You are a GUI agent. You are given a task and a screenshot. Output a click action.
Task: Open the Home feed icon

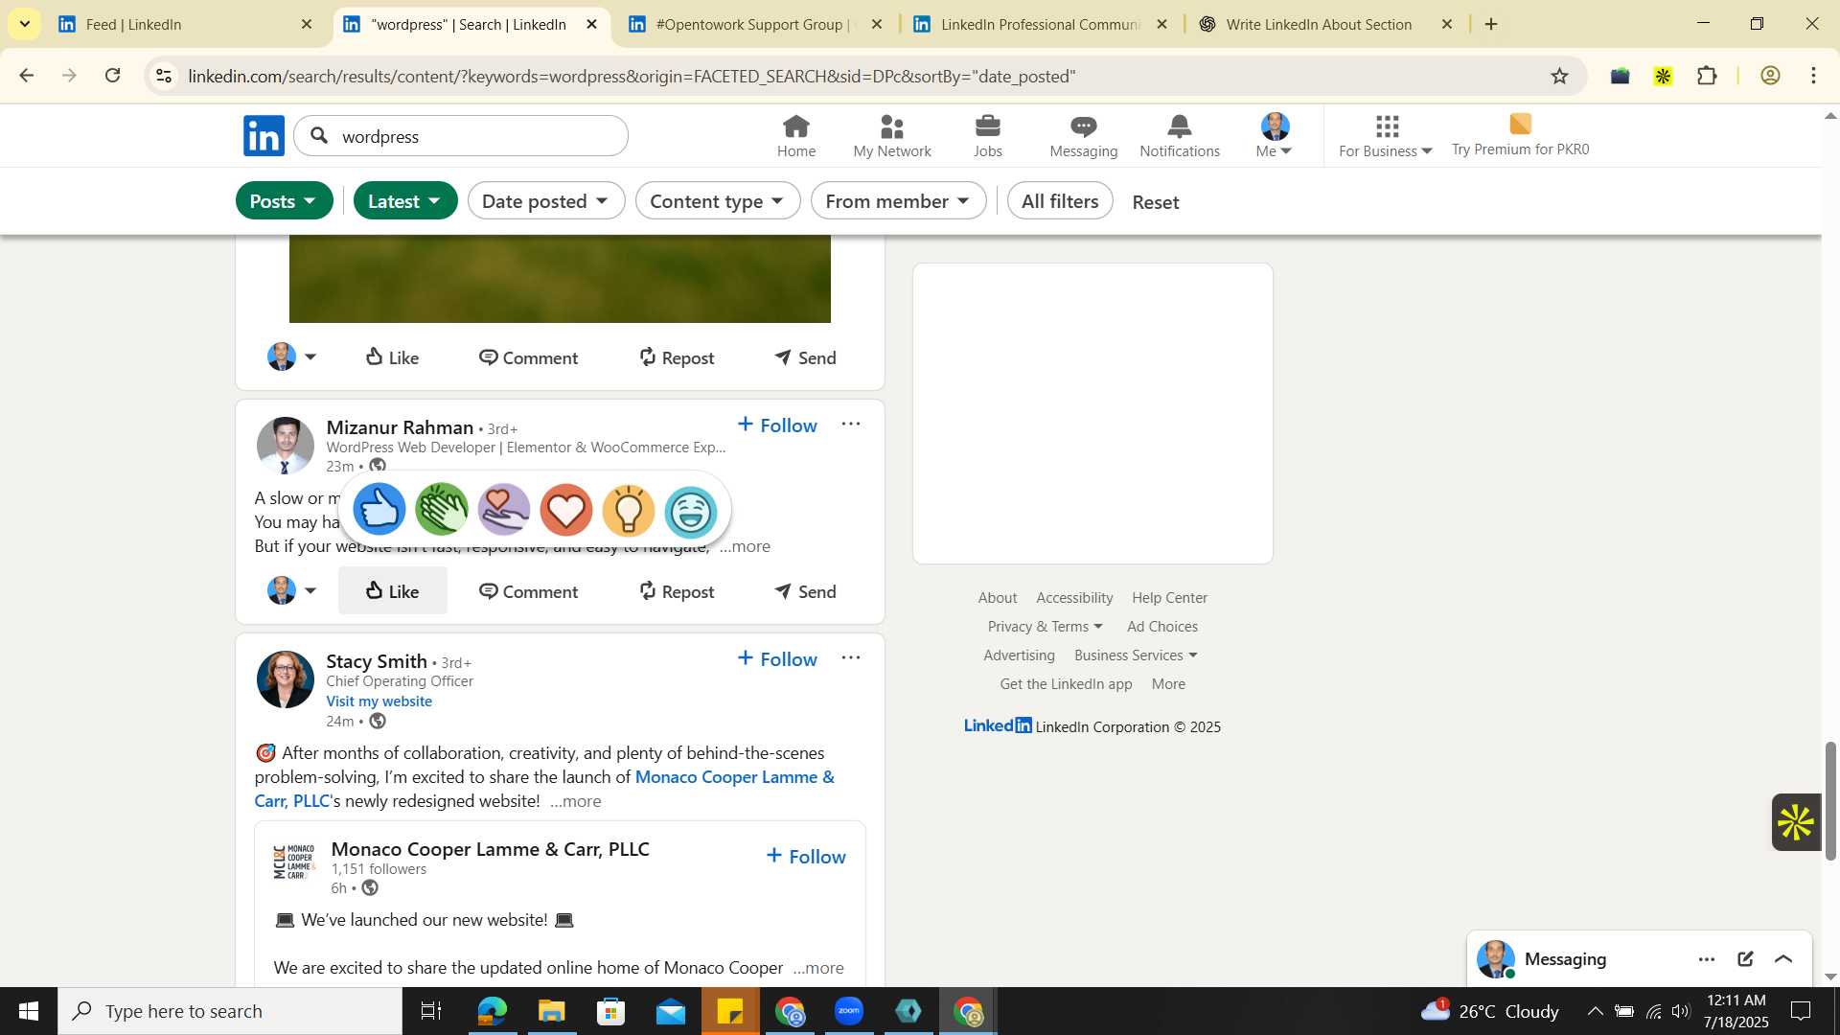(795, 136)
